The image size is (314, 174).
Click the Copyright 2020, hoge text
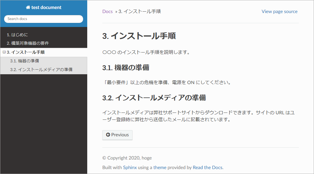pyautogui.click(x=127, y=158)
